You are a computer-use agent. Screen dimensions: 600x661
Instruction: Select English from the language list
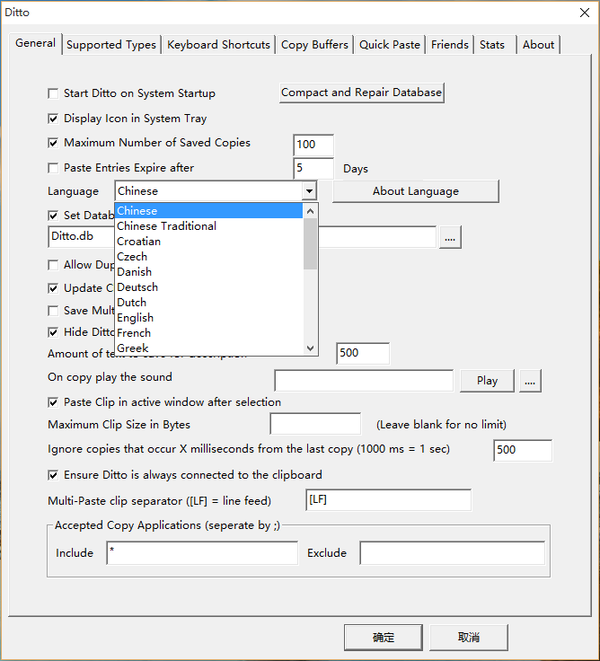click(209, 317)
